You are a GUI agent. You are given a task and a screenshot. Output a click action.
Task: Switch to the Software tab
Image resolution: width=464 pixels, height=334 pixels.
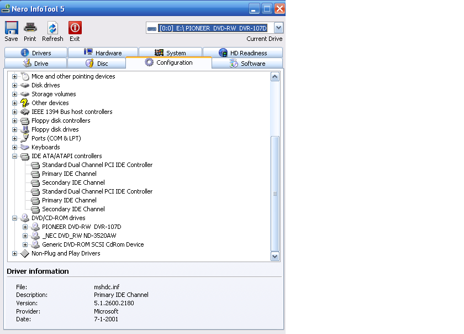coord(247,64)
